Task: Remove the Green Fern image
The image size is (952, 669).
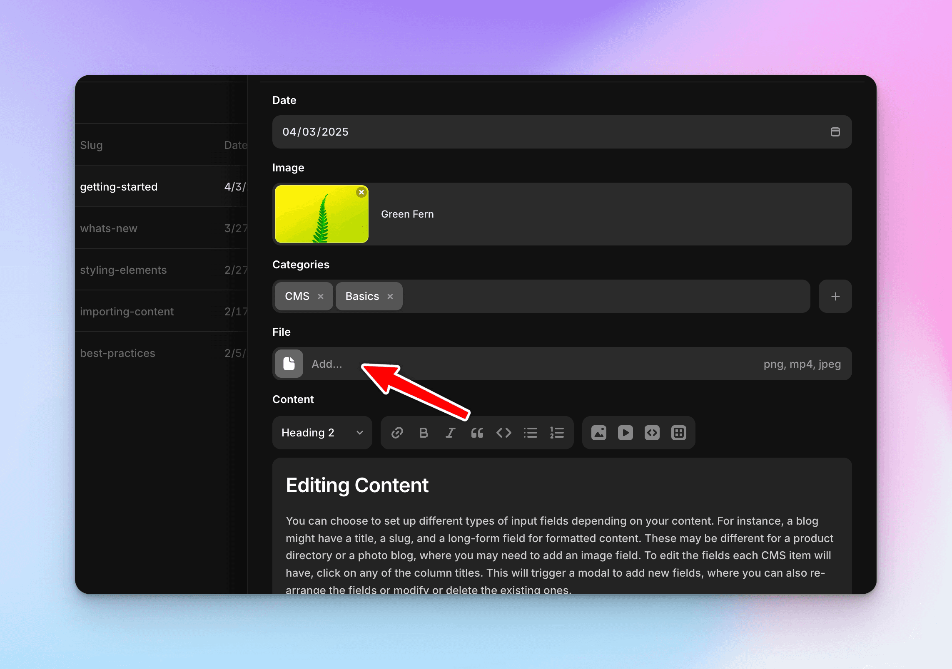Action: 361,192
